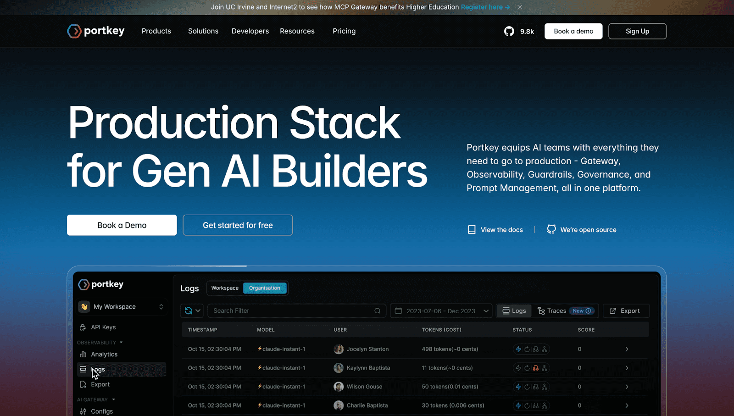Open API Keys in the sidebar
The height and width of the screenshot is (416, 734).
tap(103, 327)
